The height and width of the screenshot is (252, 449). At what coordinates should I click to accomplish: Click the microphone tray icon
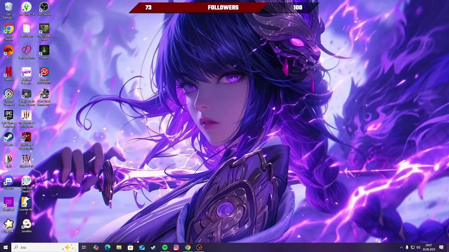[407, 247]
